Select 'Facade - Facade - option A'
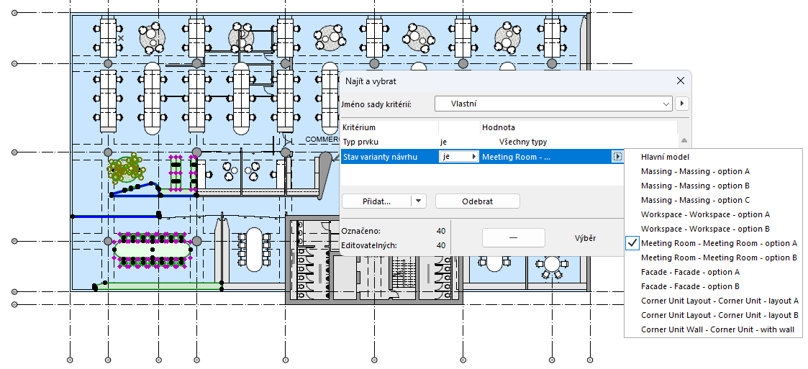The image size is (808, 369). [x=690, y=272]
